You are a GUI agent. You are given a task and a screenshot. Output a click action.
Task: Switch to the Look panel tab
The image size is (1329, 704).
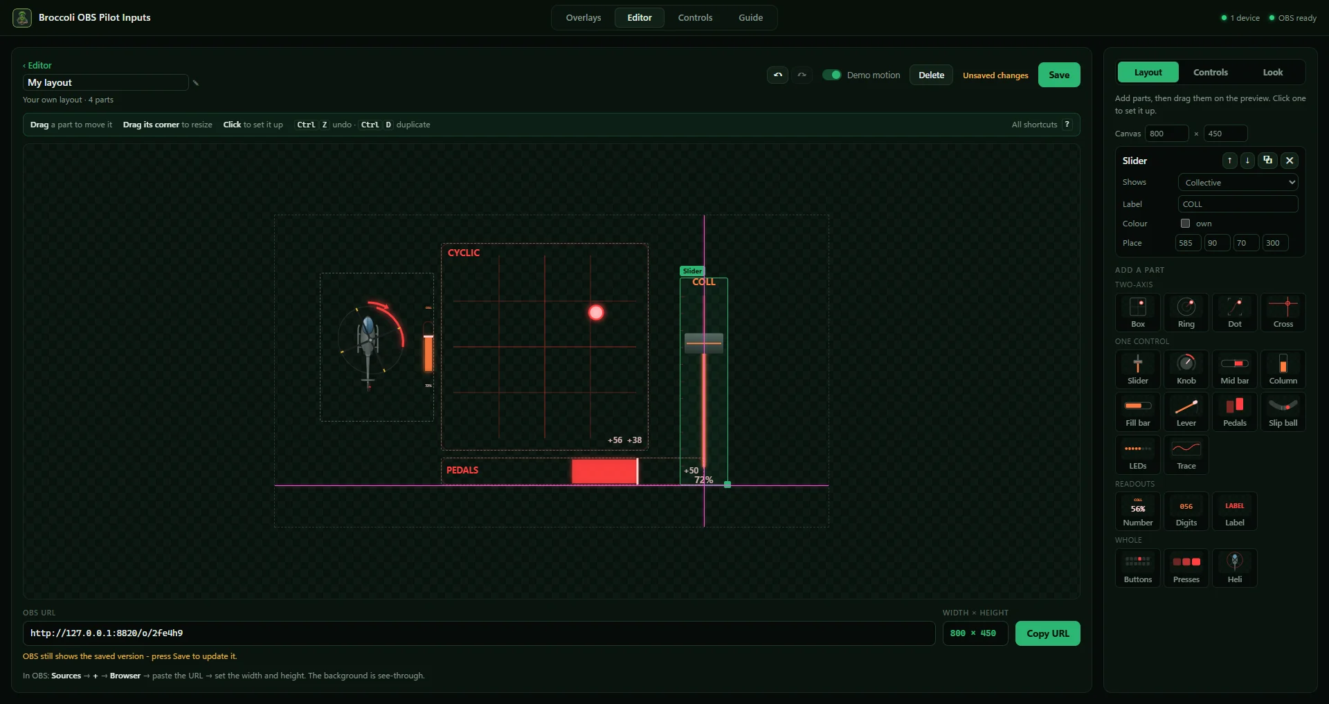[1273, 73]
